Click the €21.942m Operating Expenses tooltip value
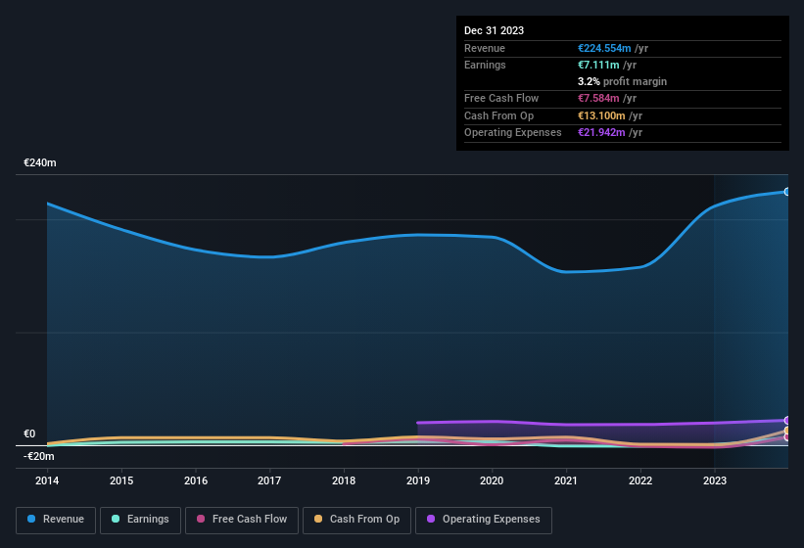804x548 pixels. [x=601, y=132]
